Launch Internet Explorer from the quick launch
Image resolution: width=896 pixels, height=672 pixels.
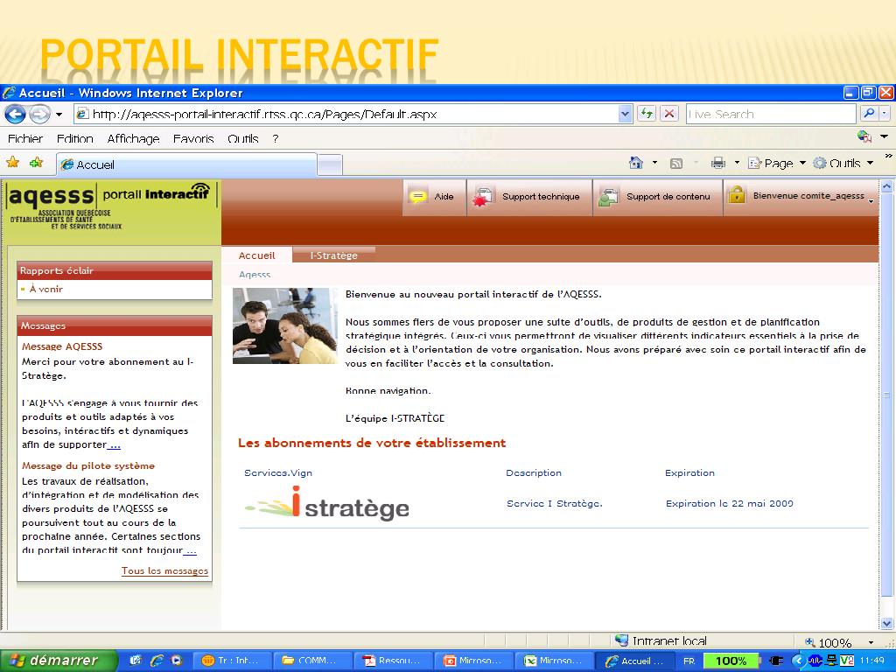coord(157,661)
